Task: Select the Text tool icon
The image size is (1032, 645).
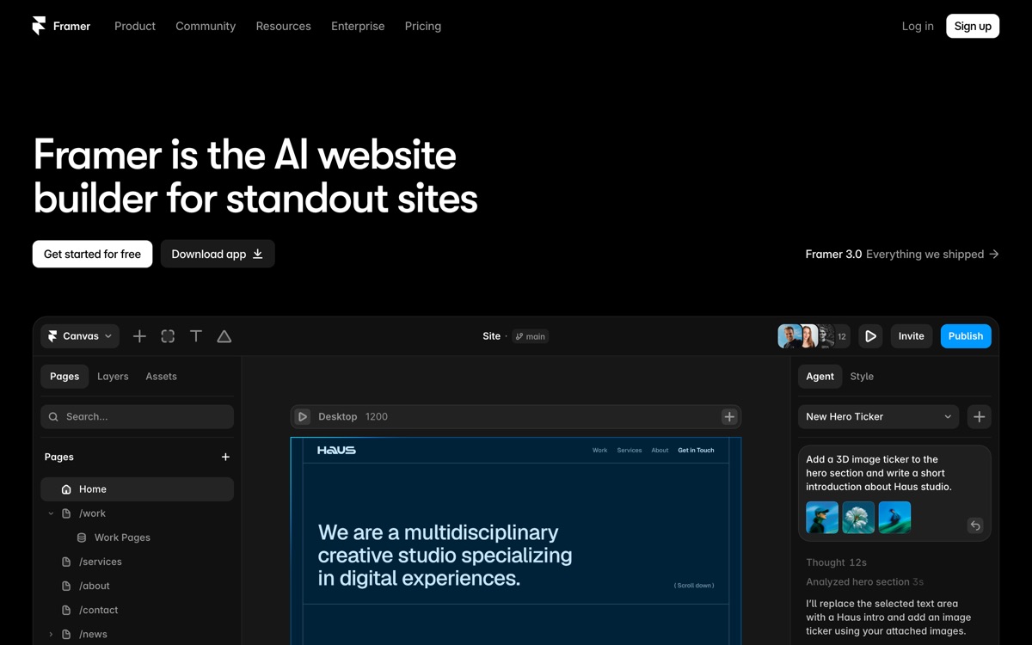Action: [x=196, y=336]
